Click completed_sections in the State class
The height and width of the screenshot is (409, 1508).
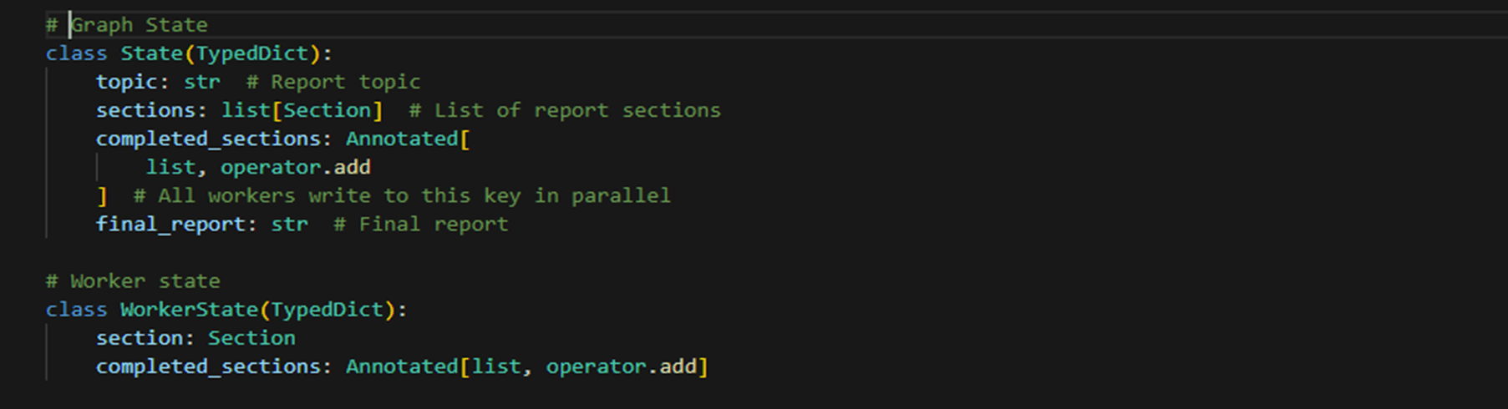click(x=208, y=139)
